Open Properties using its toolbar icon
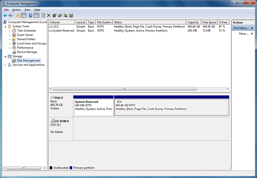The image size is (257, 178). (54, 15)
